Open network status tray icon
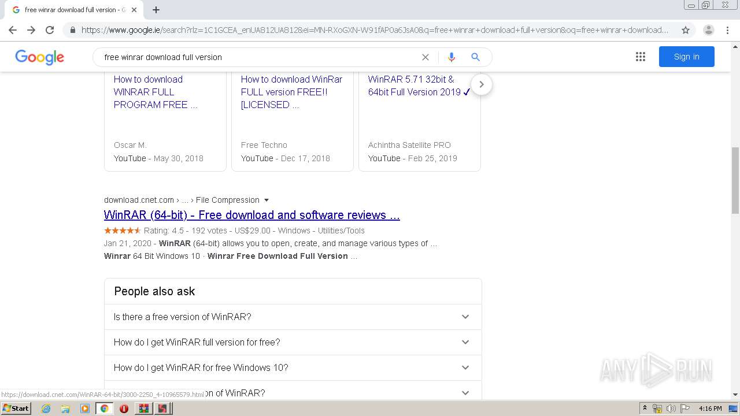The width and height of the screenshot is (740, 416). click(657, 408)
